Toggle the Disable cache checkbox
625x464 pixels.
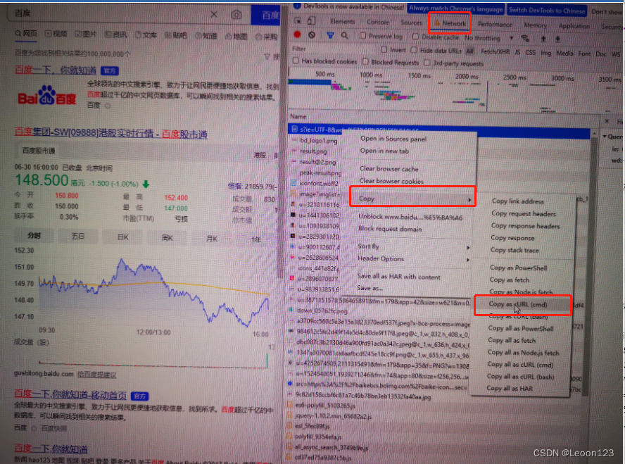click(415, 37)
